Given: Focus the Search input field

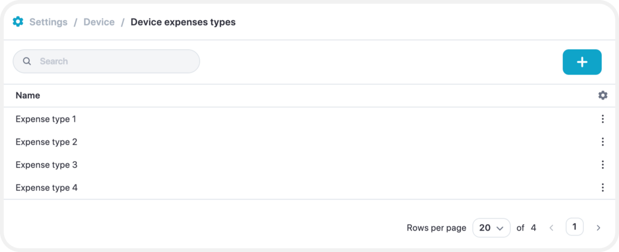Looking at the screenshot, I should coord(106,61).
